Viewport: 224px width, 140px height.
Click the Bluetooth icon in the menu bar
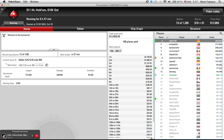tap(160, 2)
